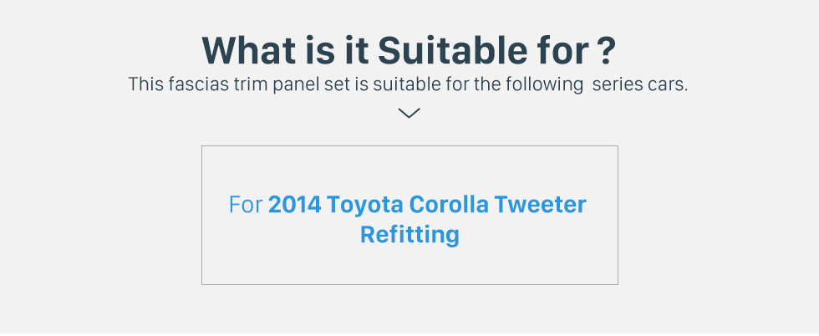The width and height of the screenshot is (819, 336).
Task: Click the word 'For' before 2014
Action: click(x=246, y=205)
